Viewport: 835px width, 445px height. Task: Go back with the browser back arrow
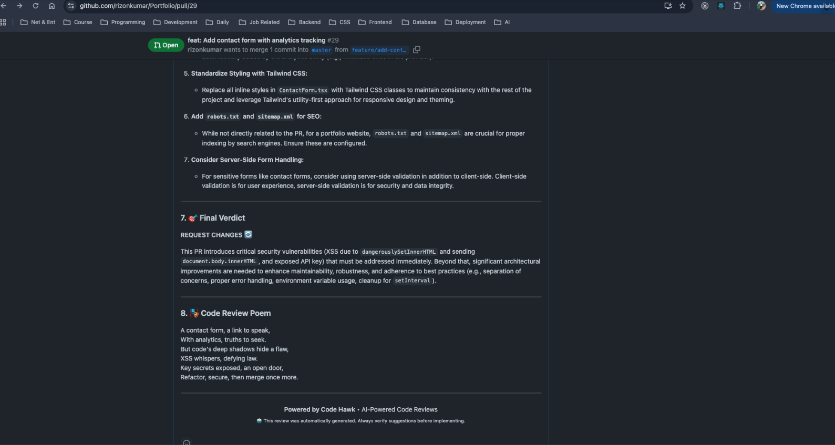tap(3, 6)
